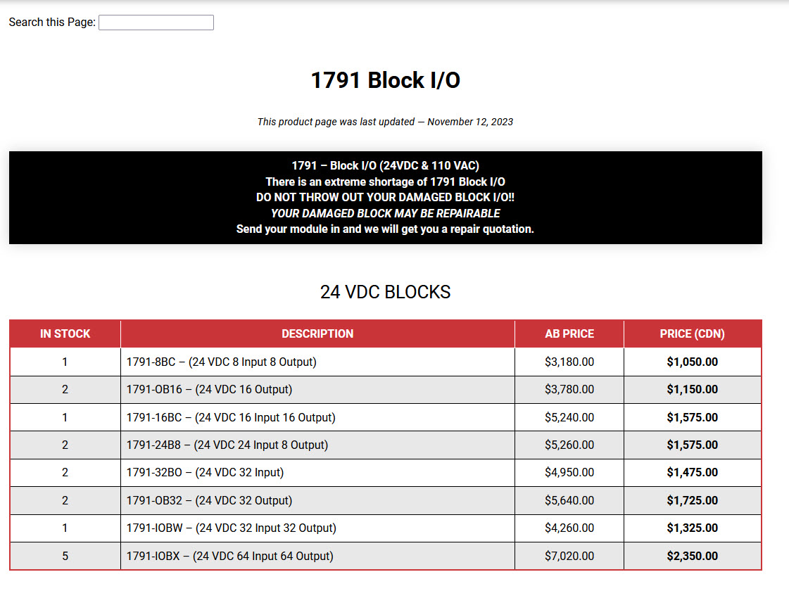Select the $7,020.00 AB price cell

(569, 557)
